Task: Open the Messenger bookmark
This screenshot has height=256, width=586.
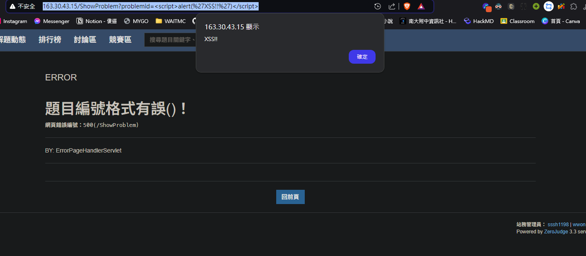Action: (x=52, y=21)
